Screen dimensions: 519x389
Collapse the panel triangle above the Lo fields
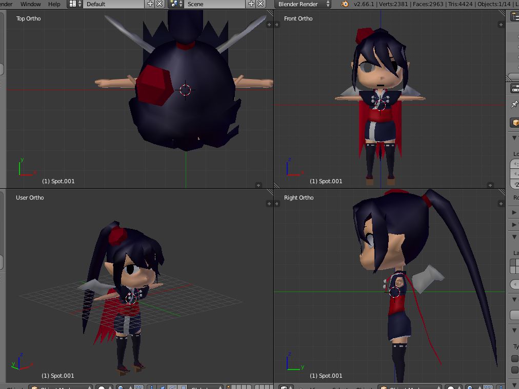(514, 138)
